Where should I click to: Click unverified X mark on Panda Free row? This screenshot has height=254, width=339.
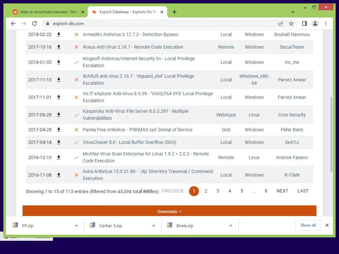(x=76, y=130)
